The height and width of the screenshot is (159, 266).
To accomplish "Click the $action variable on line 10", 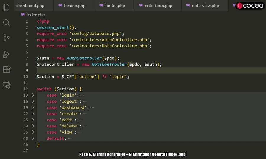I will click(45, 77).
